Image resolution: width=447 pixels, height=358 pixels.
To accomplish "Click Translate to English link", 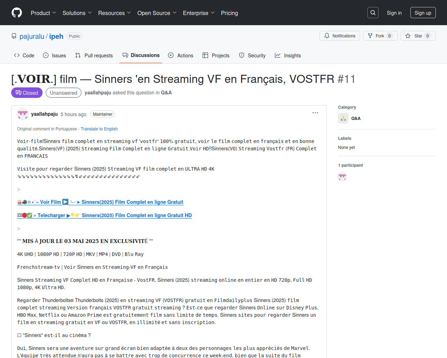I will tap(99, 129).
